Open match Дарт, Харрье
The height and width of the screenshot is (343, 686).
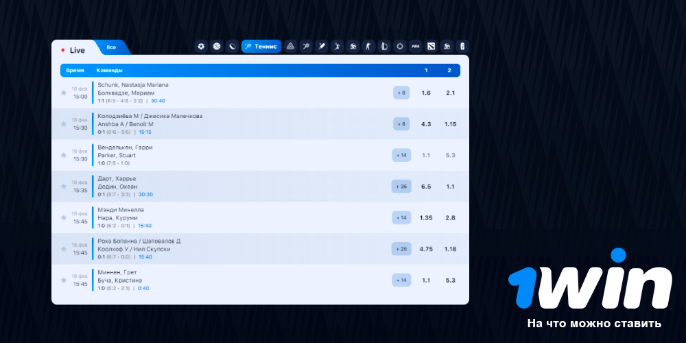pos(117,178)
